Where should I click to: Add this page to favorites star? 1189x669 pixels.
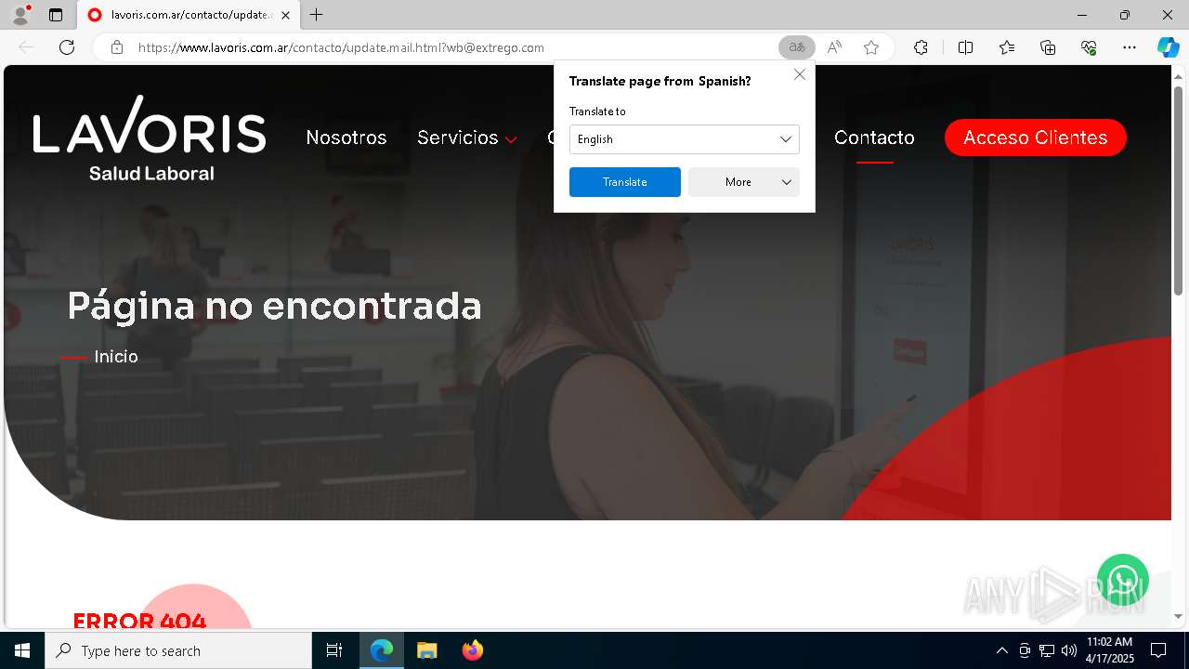click(x=871, y=47)
